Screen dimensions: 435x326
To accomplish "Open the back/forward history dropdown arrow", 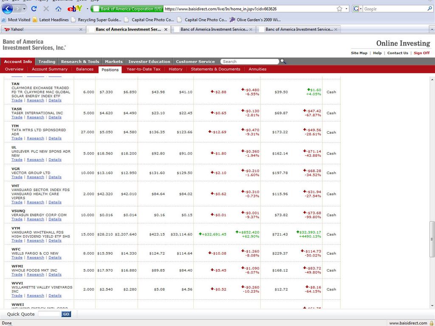I will pos(24,8).
